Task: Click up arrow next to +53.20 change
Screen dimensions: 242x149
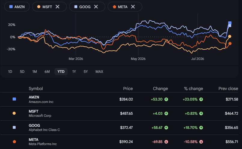Action: tap(166, 99)
